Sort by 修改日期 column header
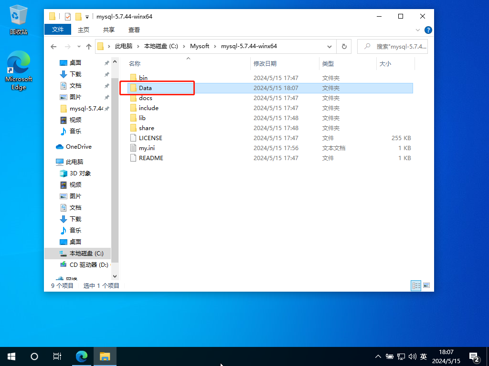Viewport: 489px width, 366px height. pyautogui.click(x=265, y=63)
